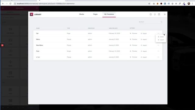This screenshot has height=110, width=195.
Task: Click the camera extension icon
Action: [x=154, y=4]
